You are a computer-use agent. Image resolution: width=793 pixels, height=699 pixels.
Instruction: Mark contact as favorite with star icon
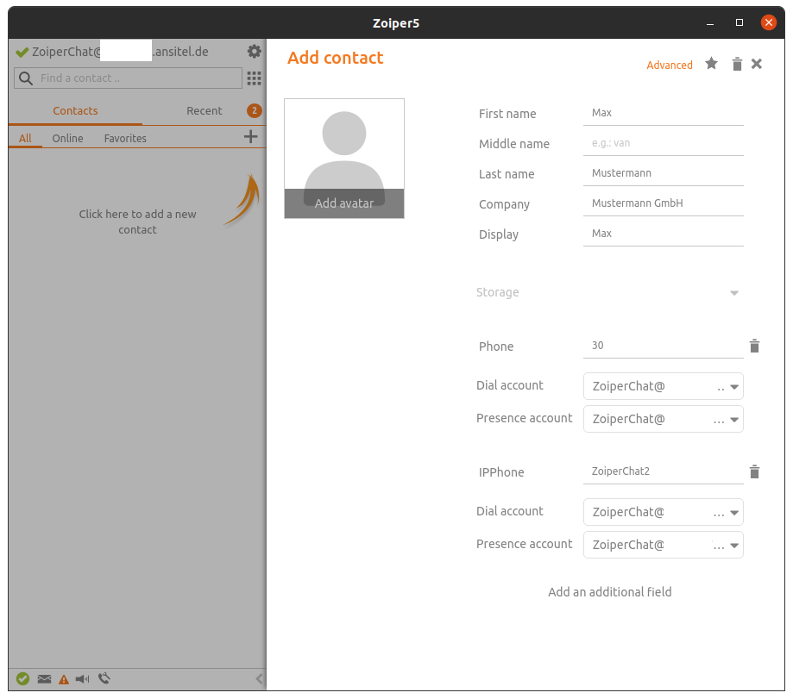click(x=711, y=64)
